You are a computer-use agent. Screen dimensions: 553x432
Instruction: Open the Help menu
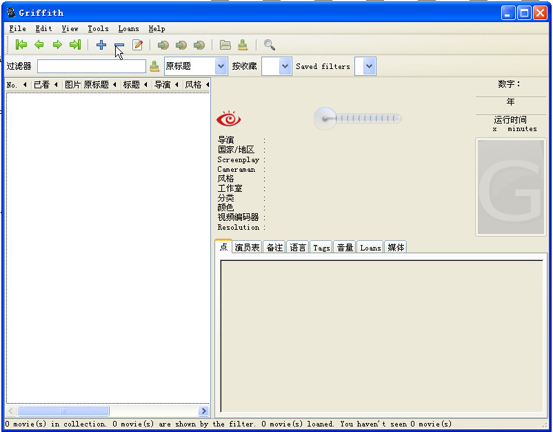point(157,28)
